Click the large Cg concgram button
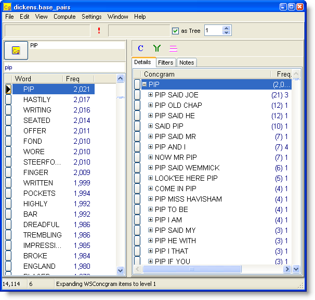The image size is (315, 300). (16, 51)
